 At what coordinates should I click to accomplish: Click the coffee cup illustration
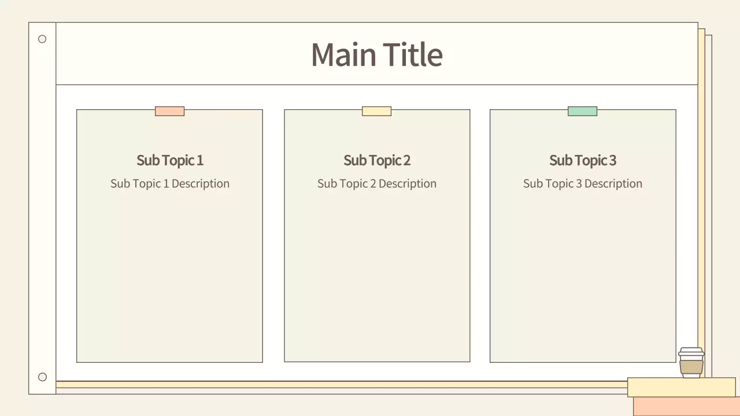pyautogui.click(x=691, y=363)
